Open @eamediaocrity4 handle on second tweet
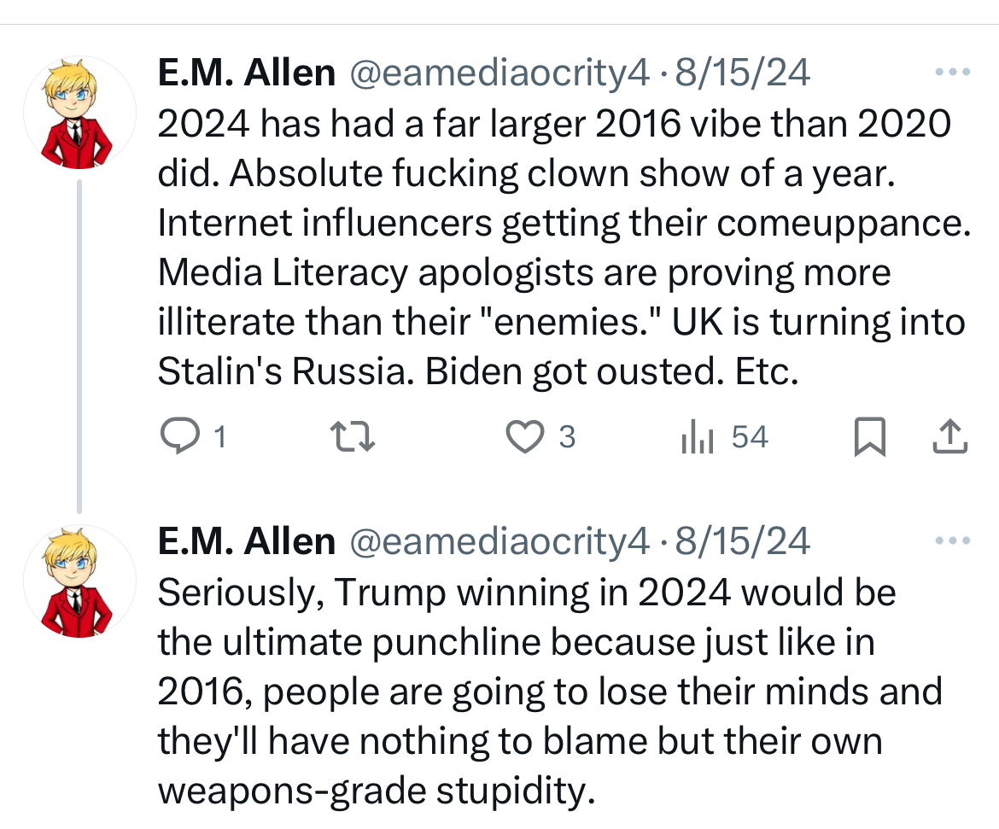999x829 pixels. coord(499,541)
